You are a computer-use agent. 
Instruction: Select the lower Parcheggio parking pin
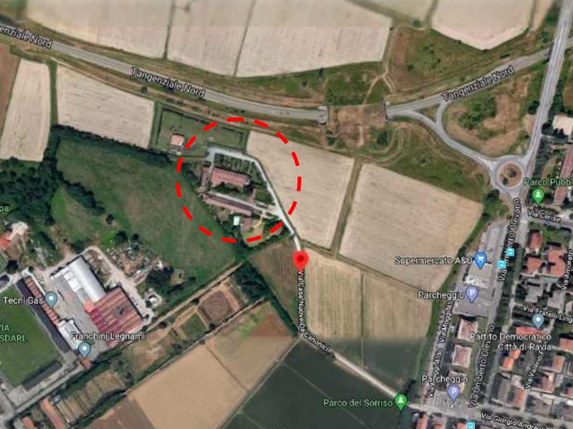pyautogui.click(x=453, y=394)
